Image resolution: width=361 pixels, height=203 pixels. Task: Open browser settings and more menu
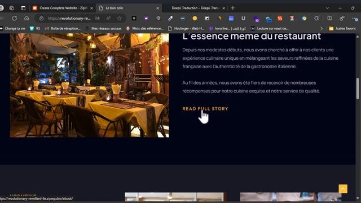355,19
